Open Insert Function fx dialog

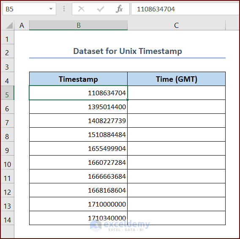119,9
